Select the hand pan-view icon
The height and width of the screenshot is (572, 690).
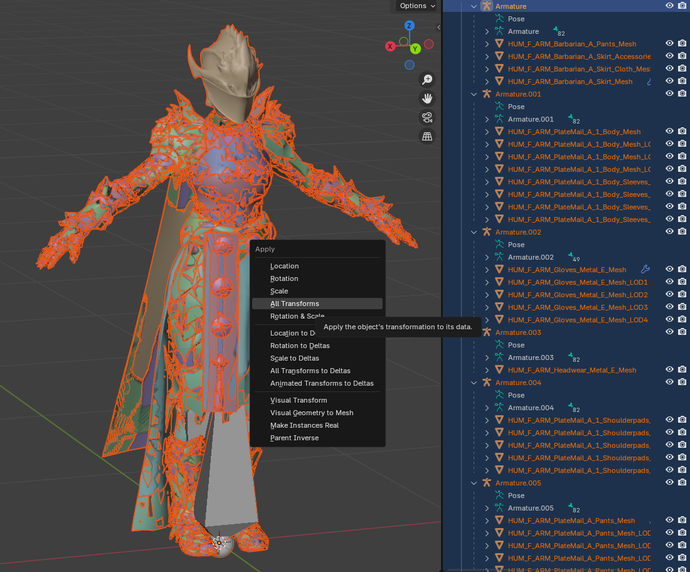(427, 98)
